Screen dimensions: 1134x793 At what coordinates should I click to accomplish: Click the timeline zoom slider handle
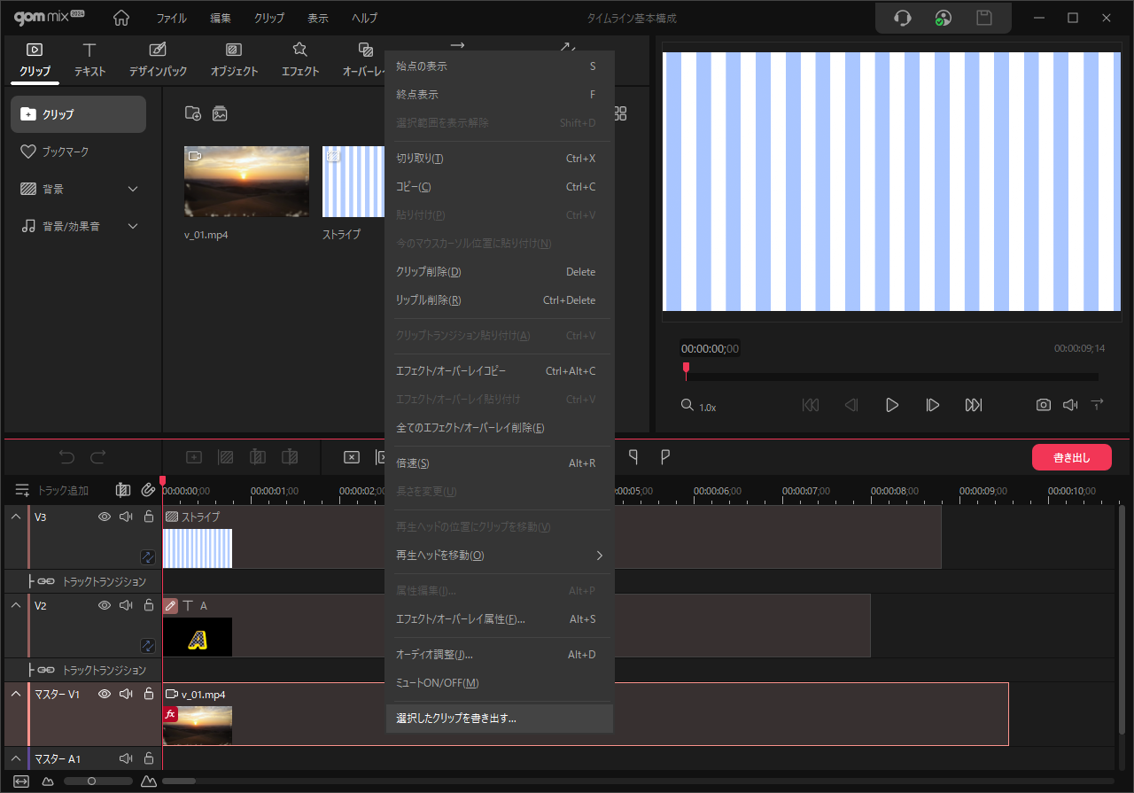91,781
